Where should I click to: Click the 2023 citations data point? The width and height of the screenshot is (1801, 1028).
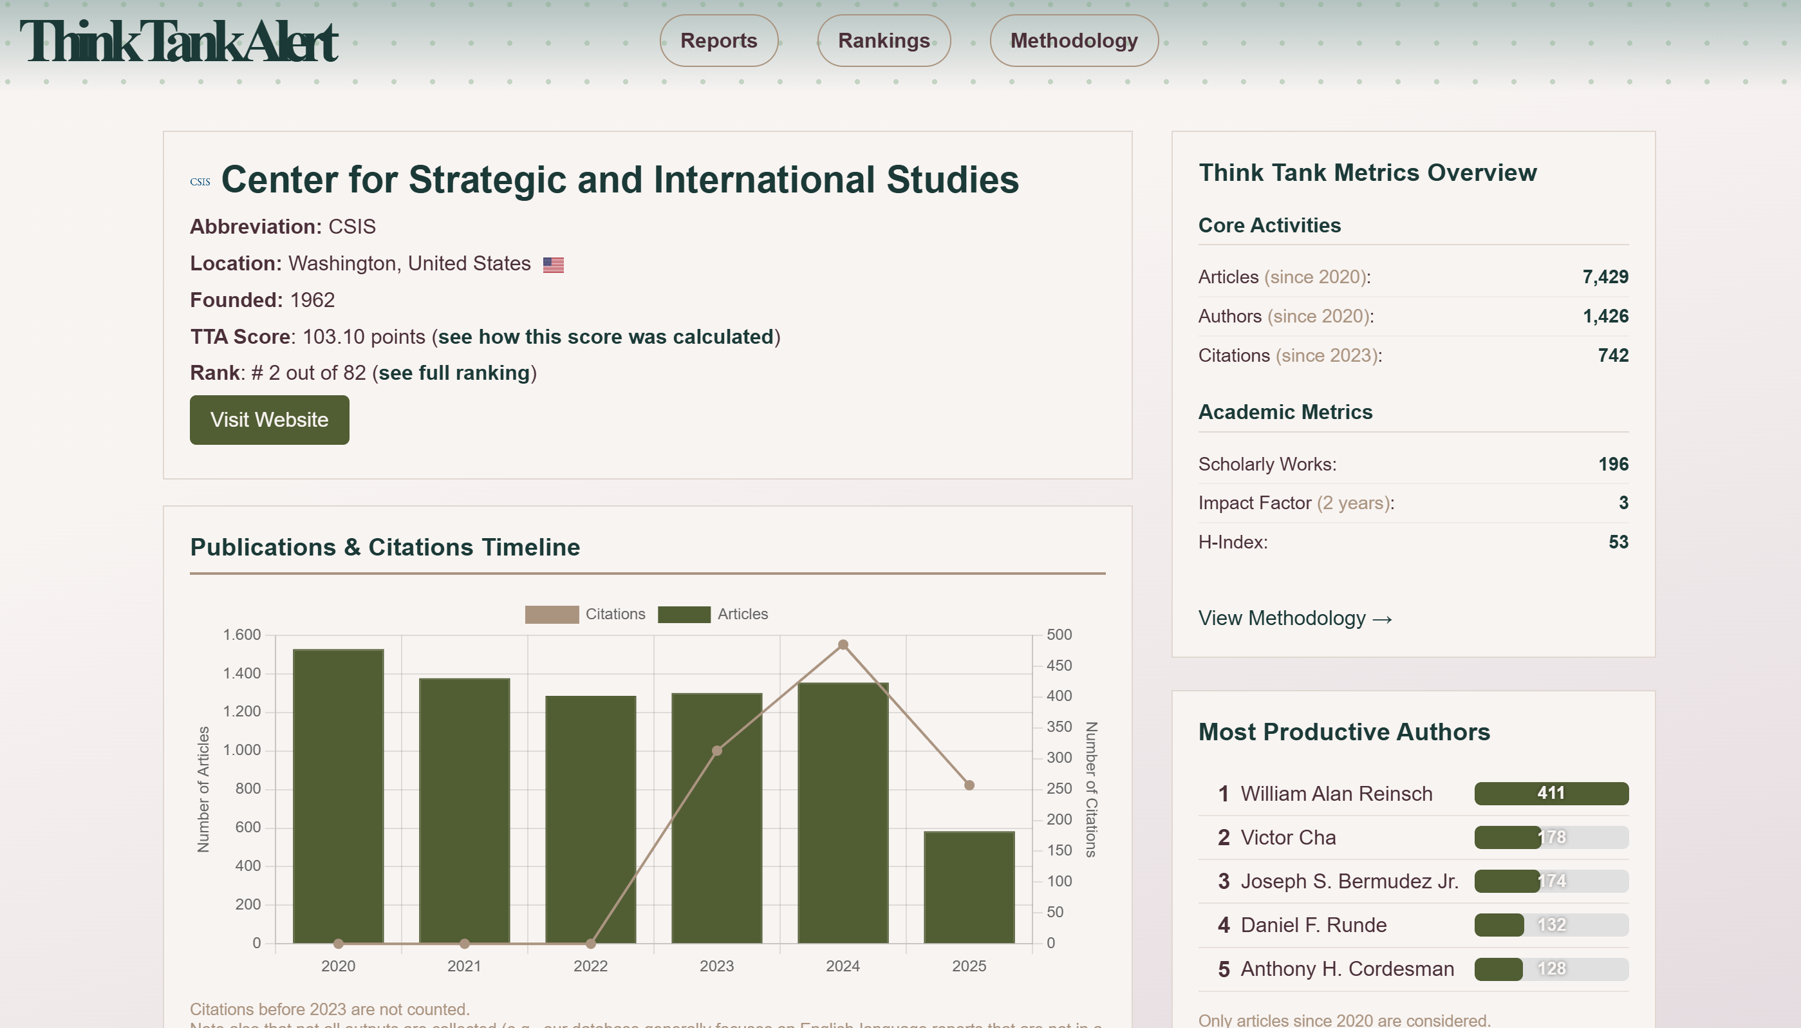[x=716, y=751]
